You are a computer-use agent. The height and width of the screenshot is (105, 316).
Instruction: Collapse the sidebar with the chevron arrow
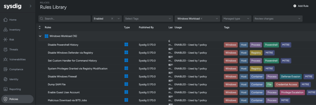coord(31,6)
